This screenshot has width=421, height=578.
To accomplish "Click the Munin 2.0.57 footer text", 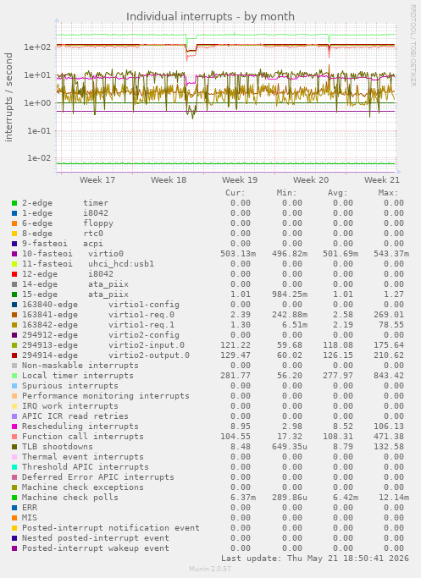I will [210, 569].
